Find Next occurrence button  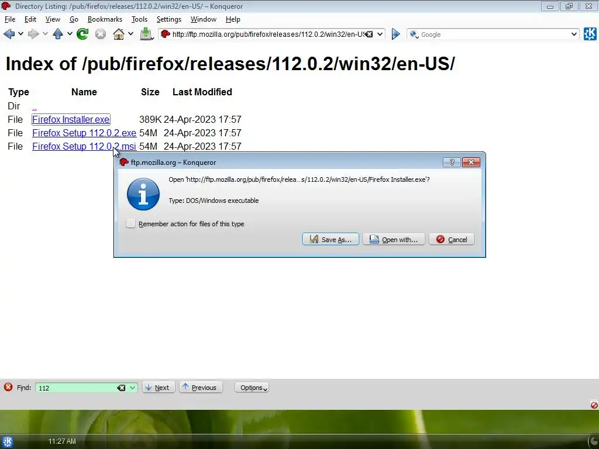(x=159, y=388)
